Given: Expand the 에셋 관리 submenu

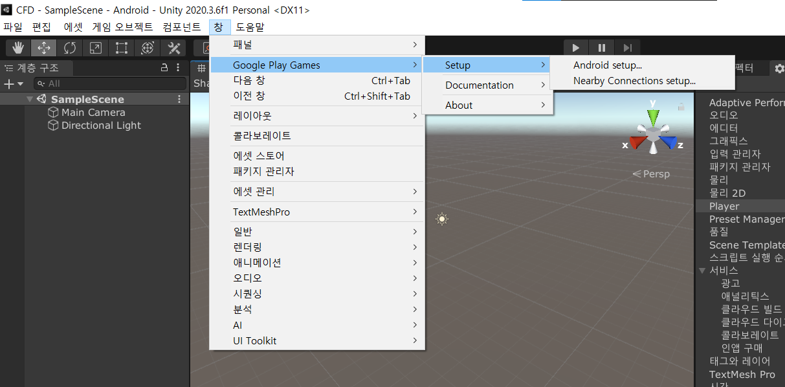Looking at the screenshot, I should (317, 192).
